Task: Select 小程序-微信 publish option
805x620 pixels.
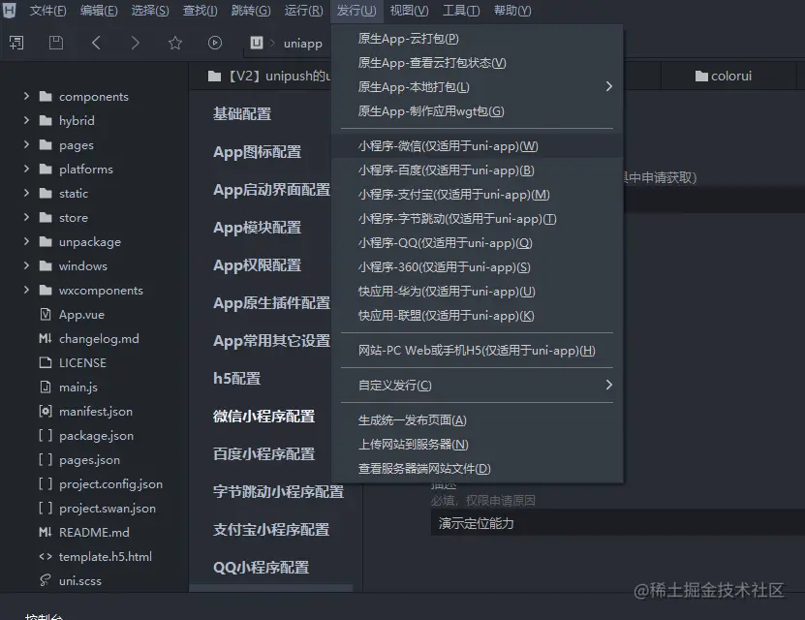Action: 478,146
